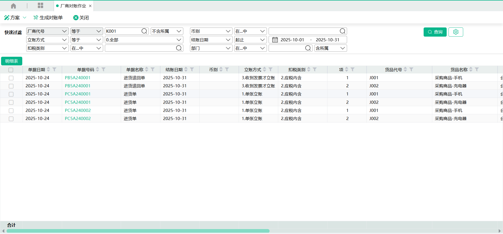The height and width of the screenshot is (234, 503).
Task: Check the first PB5A240001 row checkbox
Action: pyautogui.click(x=11, y=78)
